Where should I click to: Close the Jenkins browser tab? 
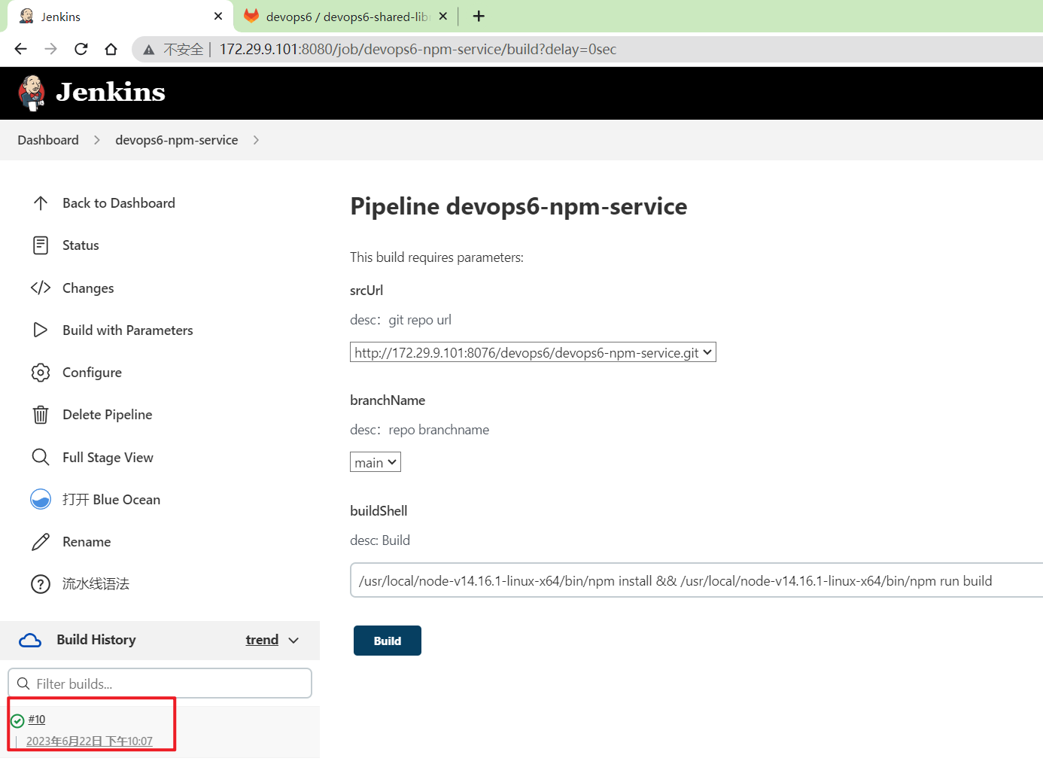218,16
